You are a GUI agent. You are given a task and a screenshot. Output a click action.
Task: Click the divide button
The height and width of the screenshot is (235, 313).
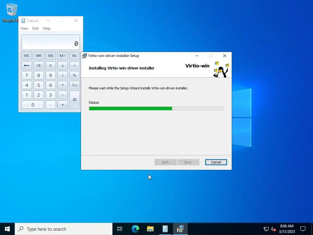click(62, 75)
